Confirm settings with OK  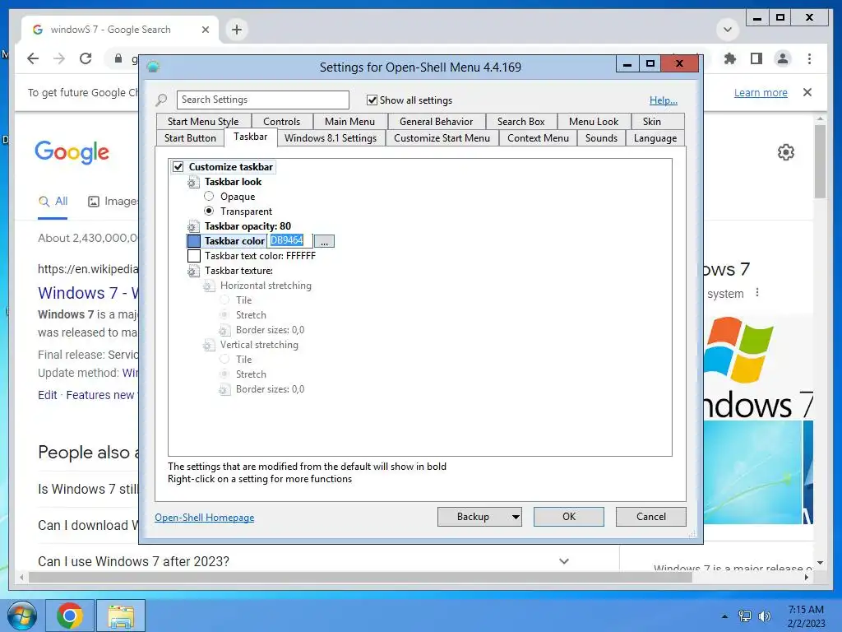tap(569, 517)
